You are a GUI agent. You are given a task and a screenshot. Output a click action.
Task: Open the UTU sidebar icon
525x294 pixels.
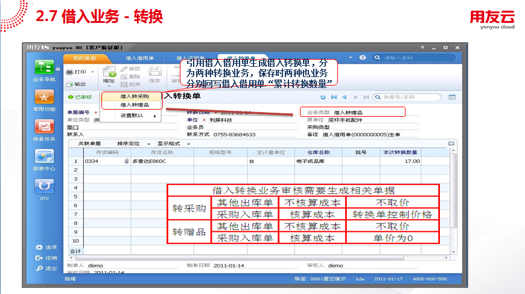pos(44,186)
